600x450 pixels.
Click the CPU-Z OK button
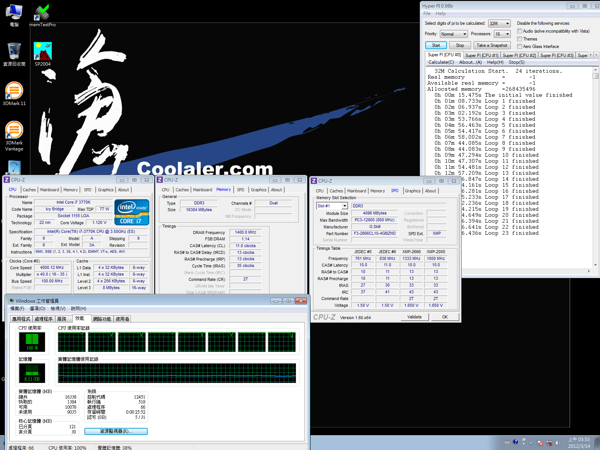445,317
